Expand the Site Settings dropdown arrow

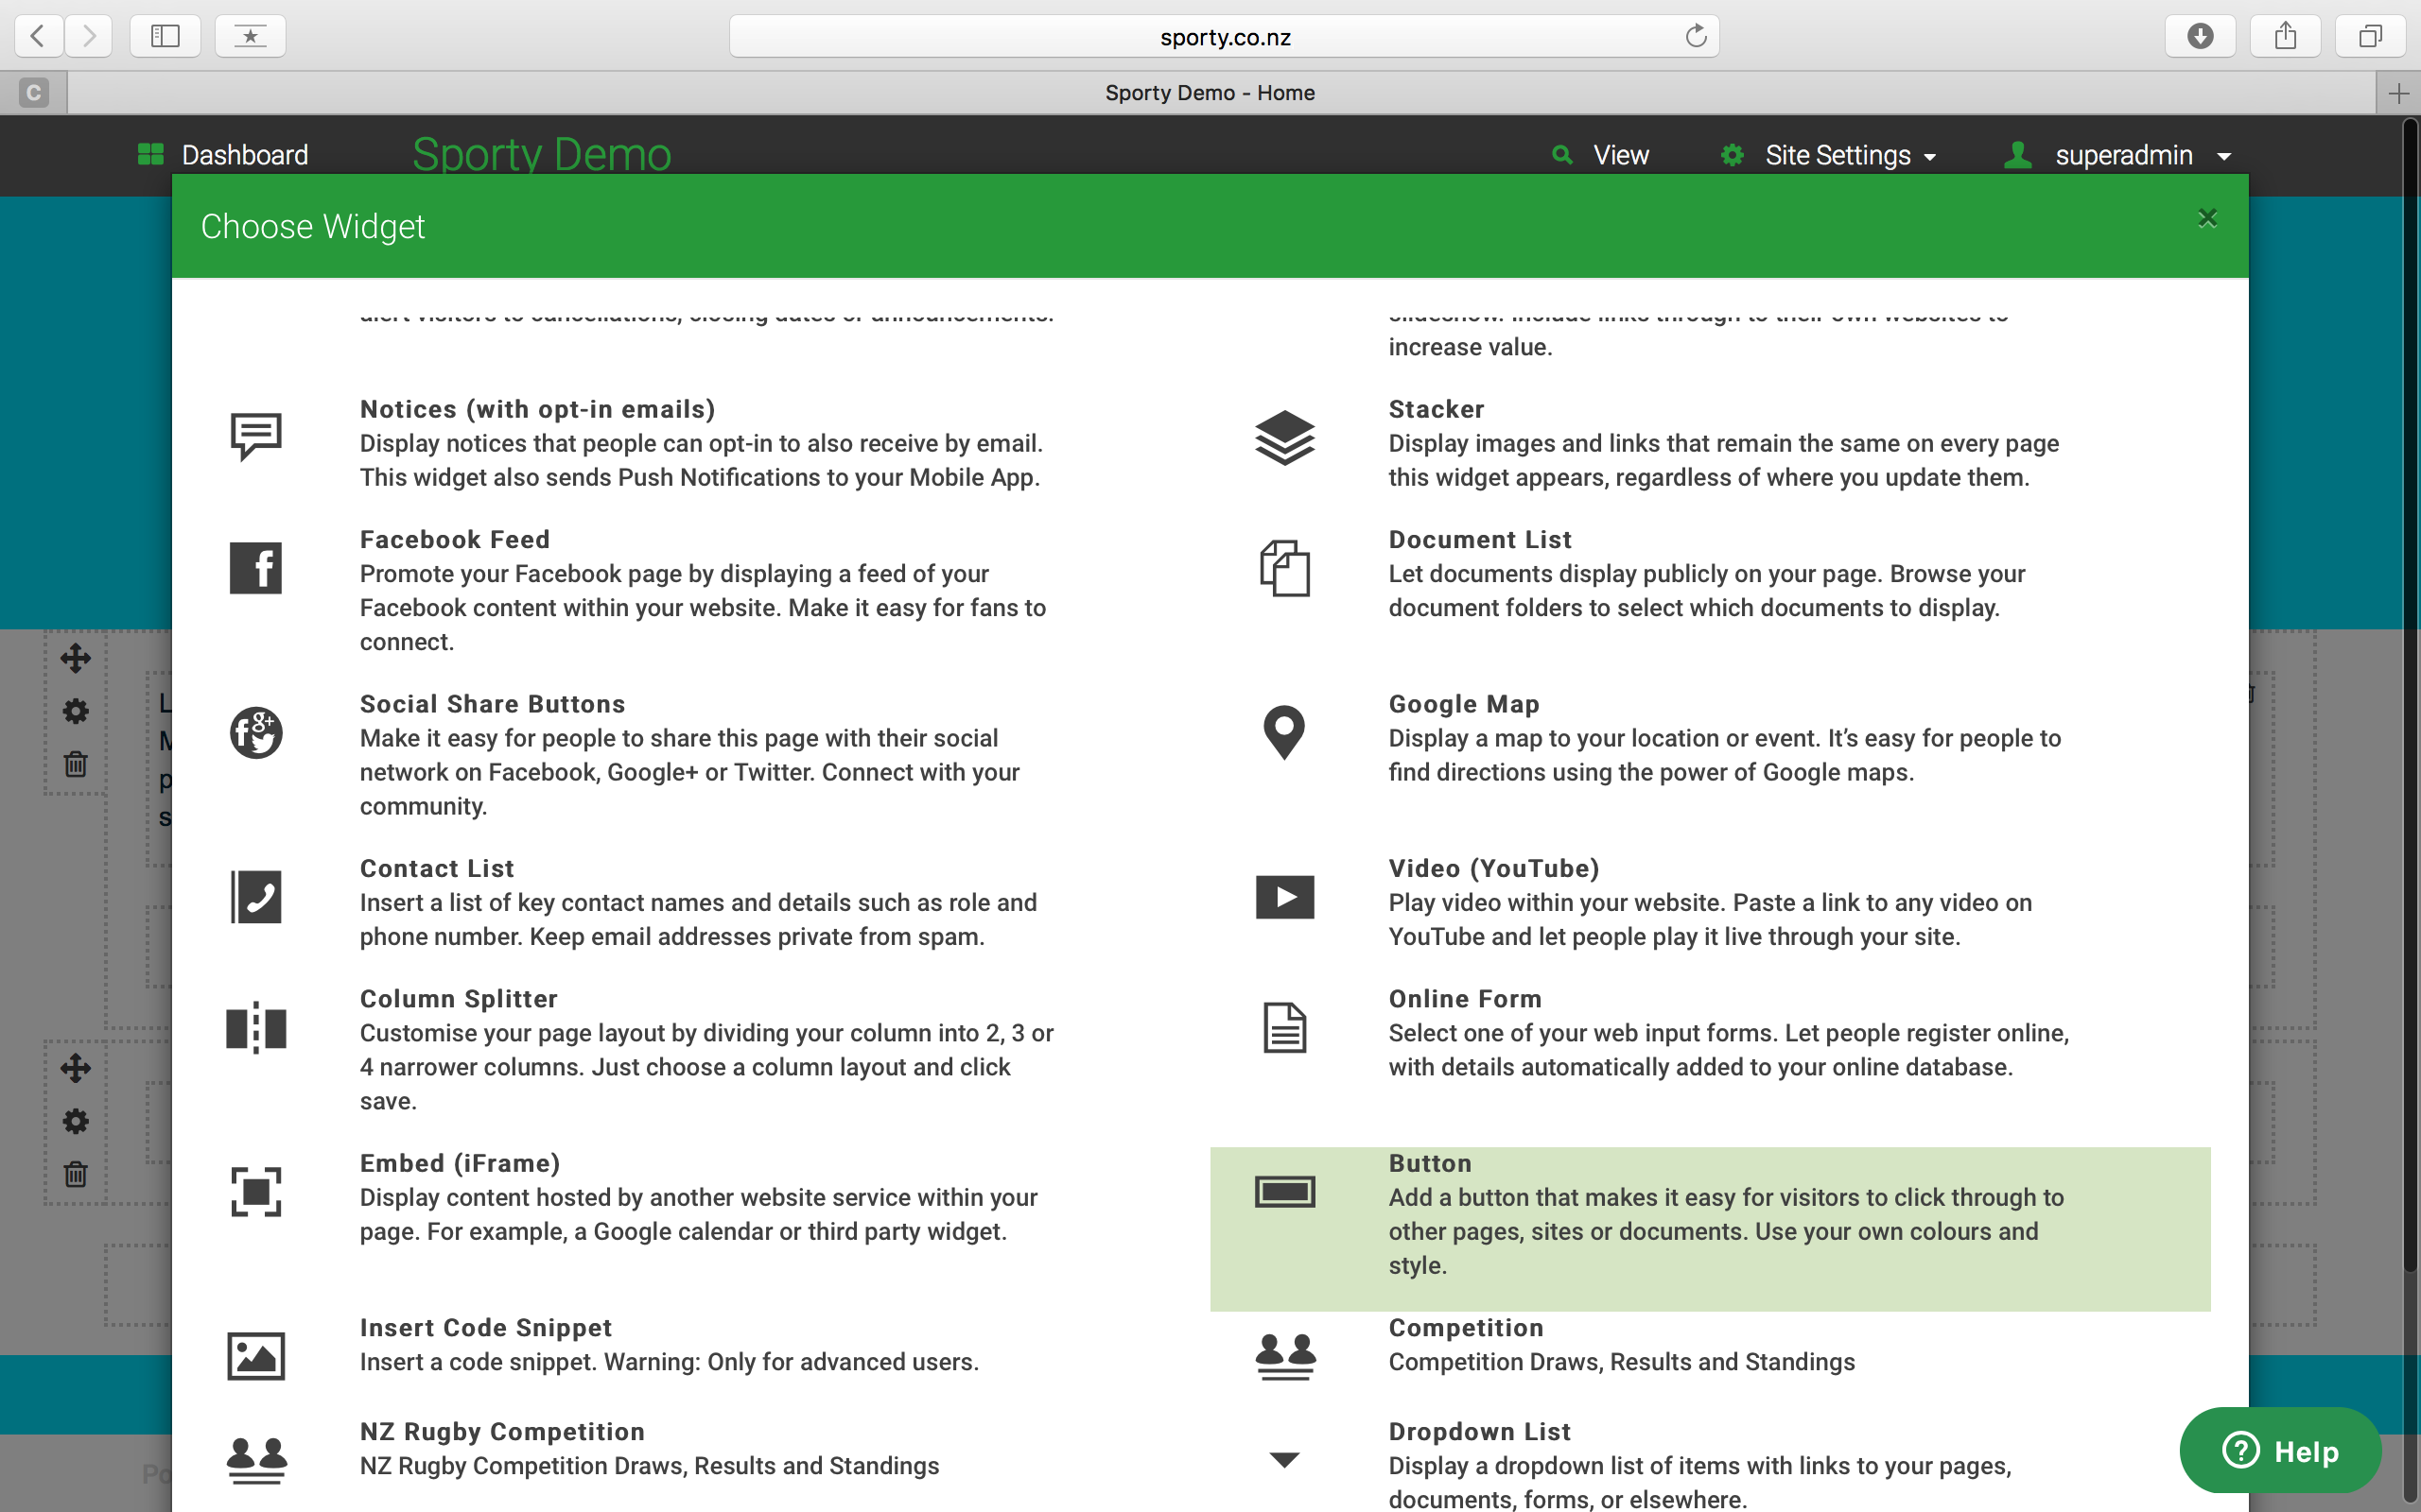tap(1930, 157)
